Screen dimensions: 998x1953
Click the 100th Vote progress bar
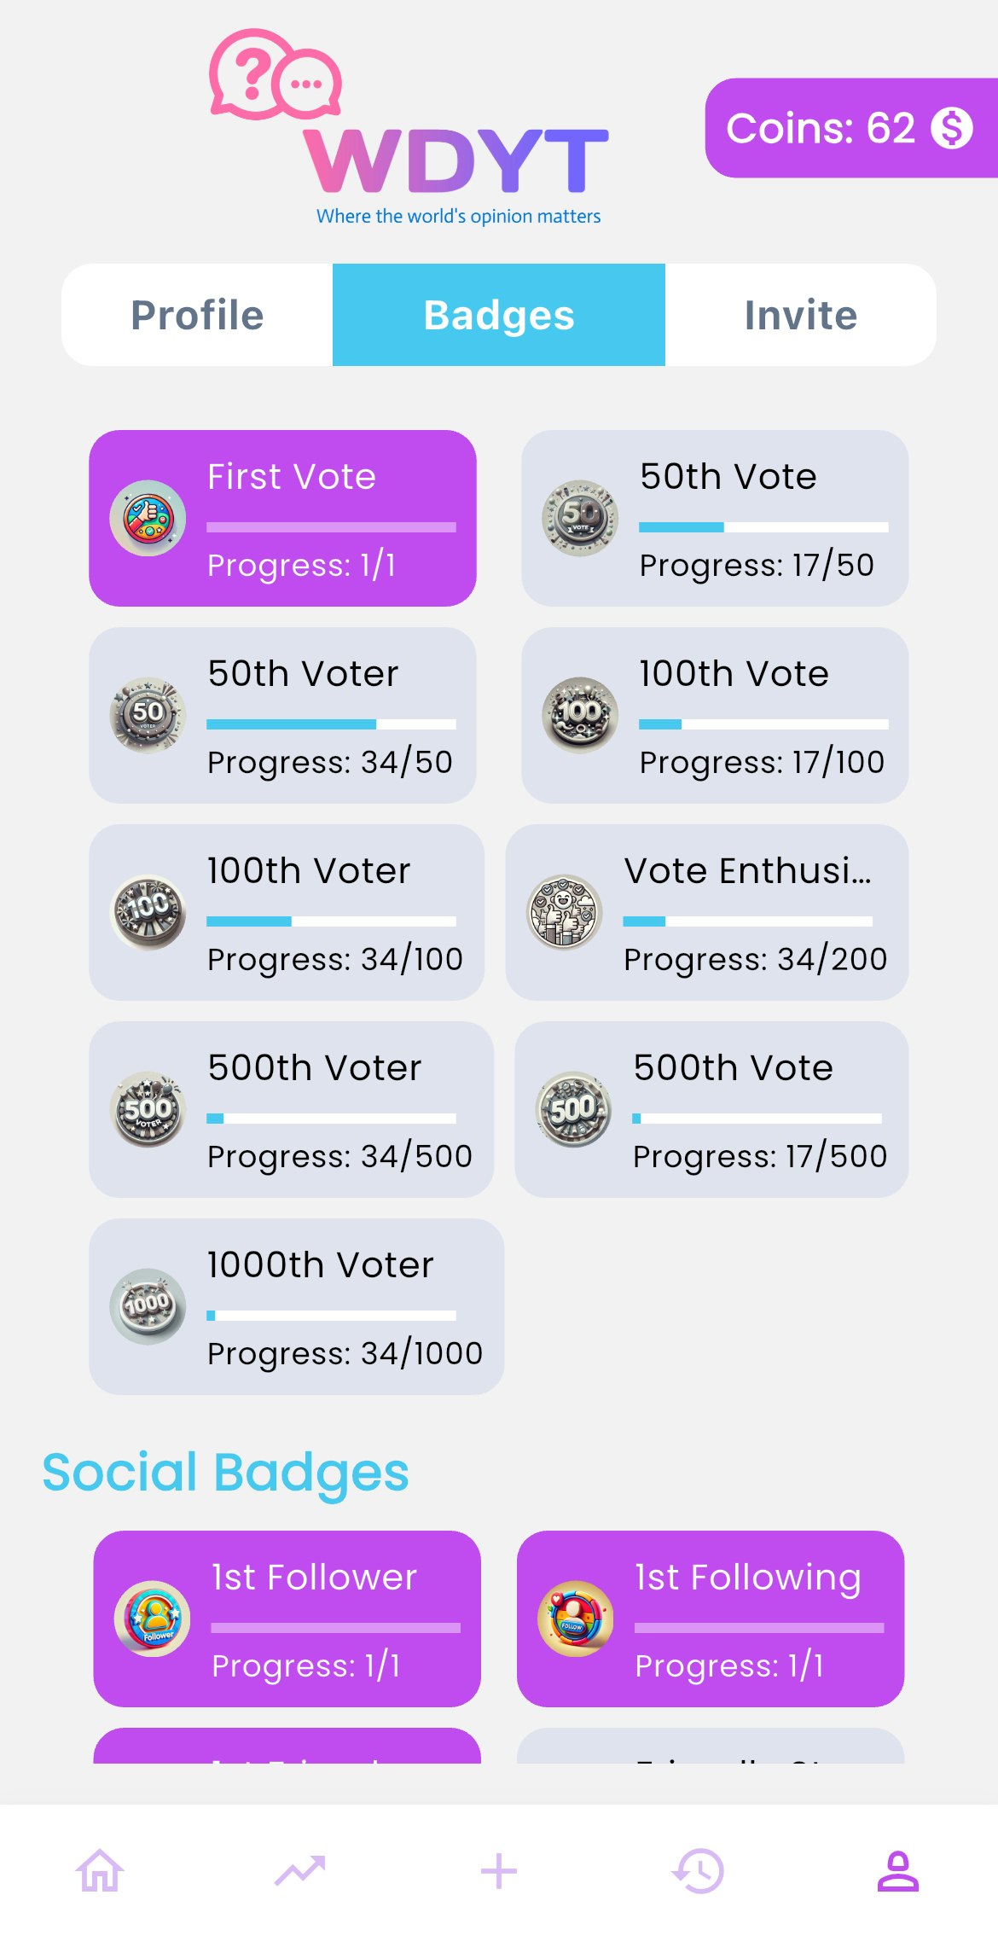pyautogui.click(x=763, y=724)
